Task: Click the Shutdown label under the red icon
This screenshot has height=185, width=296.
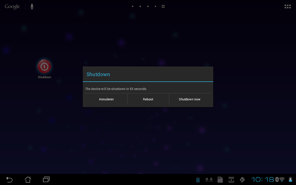Action: coord(45,77)
